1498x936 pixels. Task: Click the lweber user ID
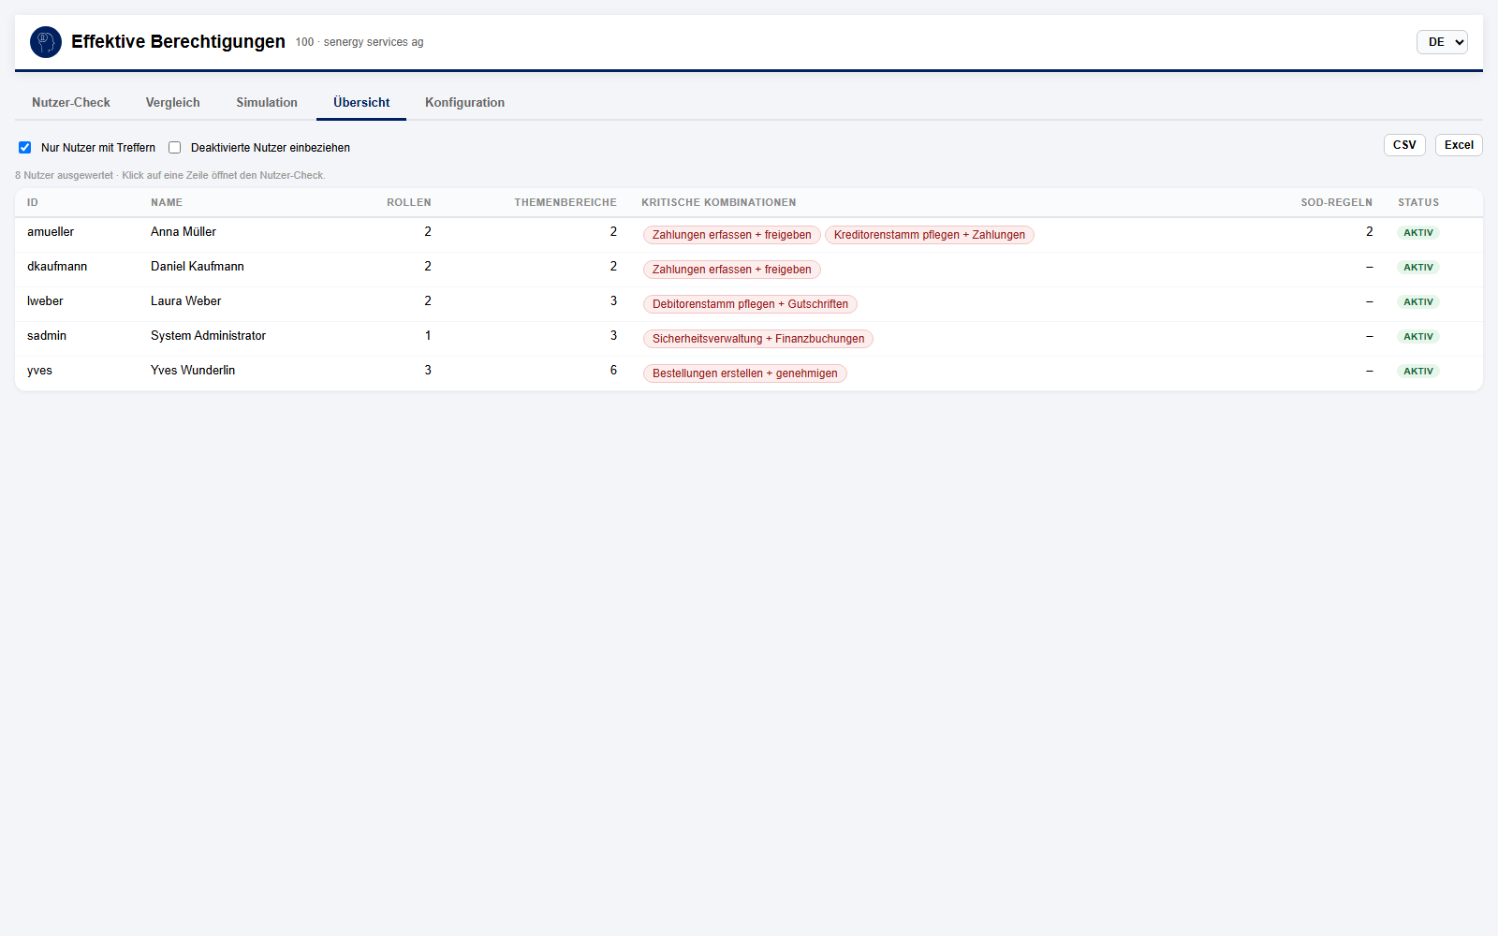45,301
